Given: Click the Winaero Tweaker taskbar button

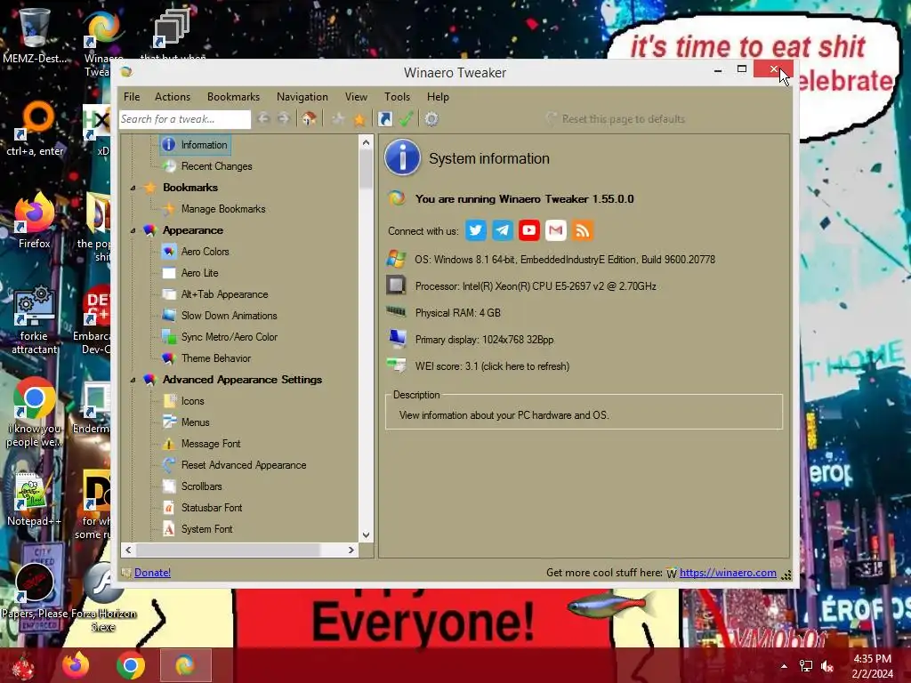Looking at the screenshot, I should point(185,665).
